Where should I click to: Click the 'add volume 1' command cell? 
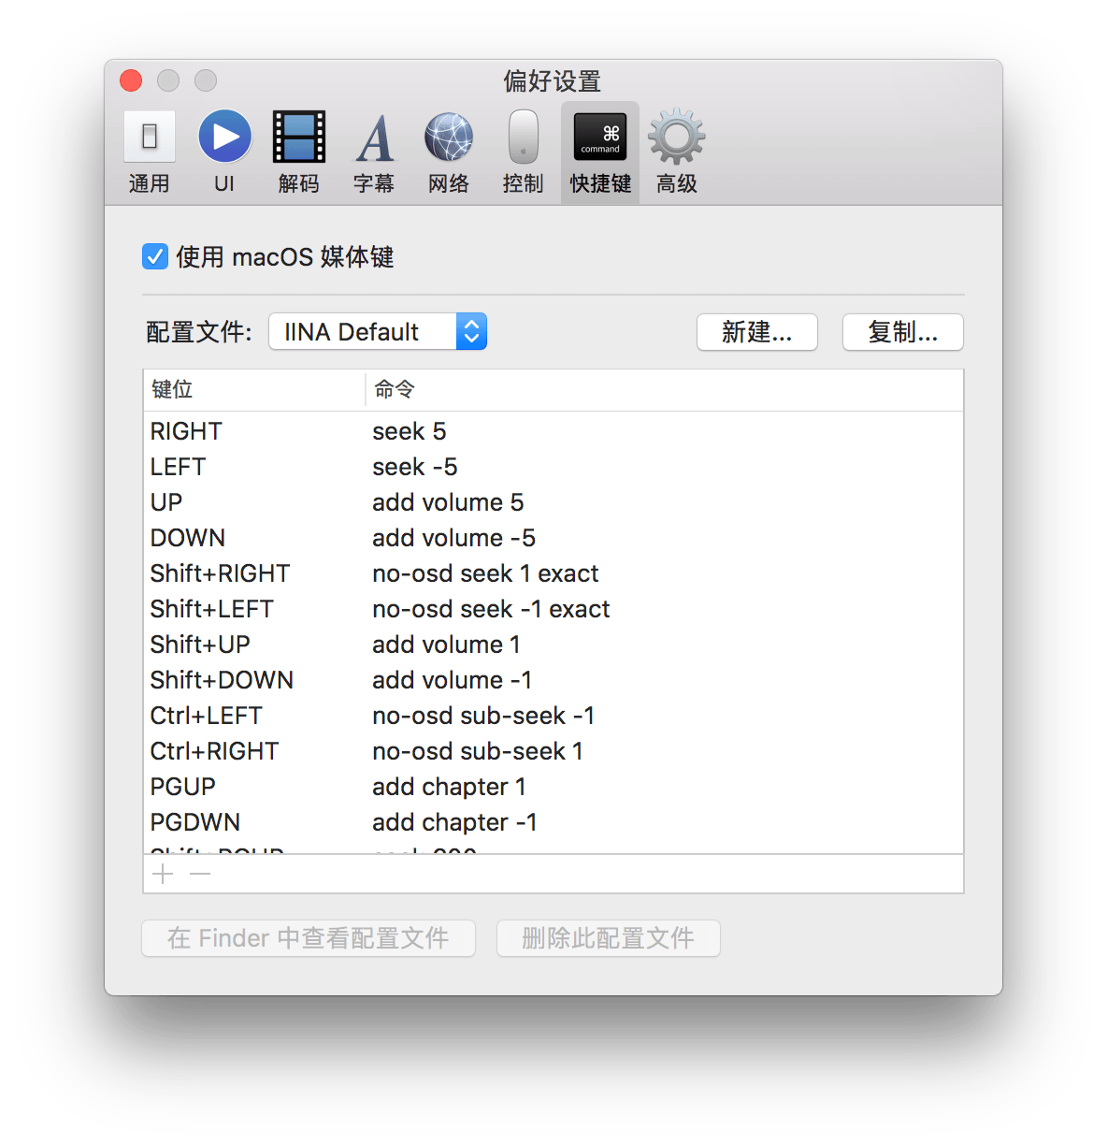pos(446,645)
